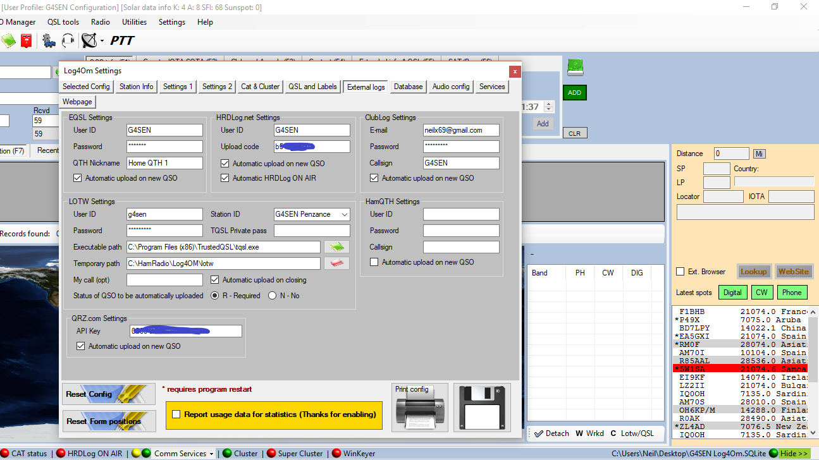Click the WebSite button
This screenshot has width=819, height=460.
[793, 272]
